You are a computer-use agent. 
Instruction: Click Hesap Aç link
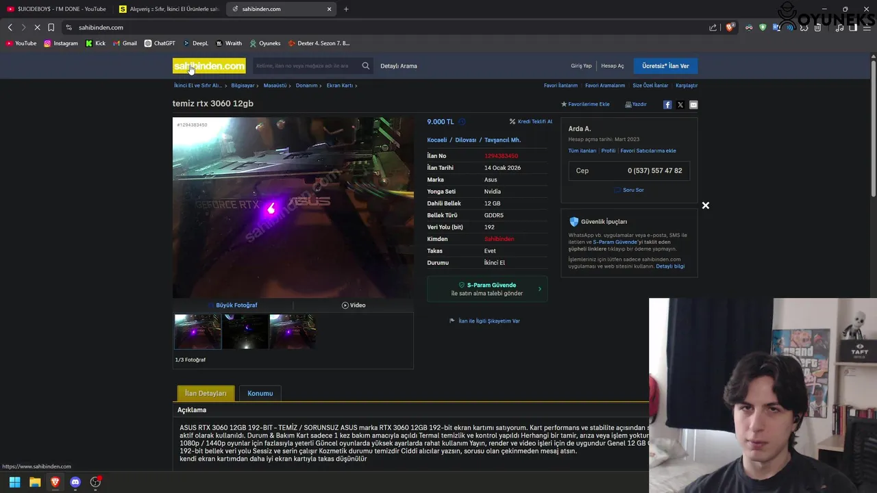click(x=613, y=66)
